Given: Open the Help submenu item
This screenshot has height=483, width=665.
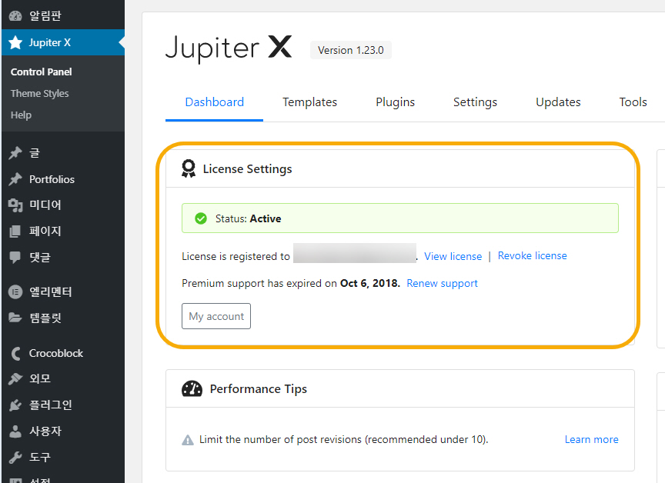Looking at the screenshot, I should point(22,115).
